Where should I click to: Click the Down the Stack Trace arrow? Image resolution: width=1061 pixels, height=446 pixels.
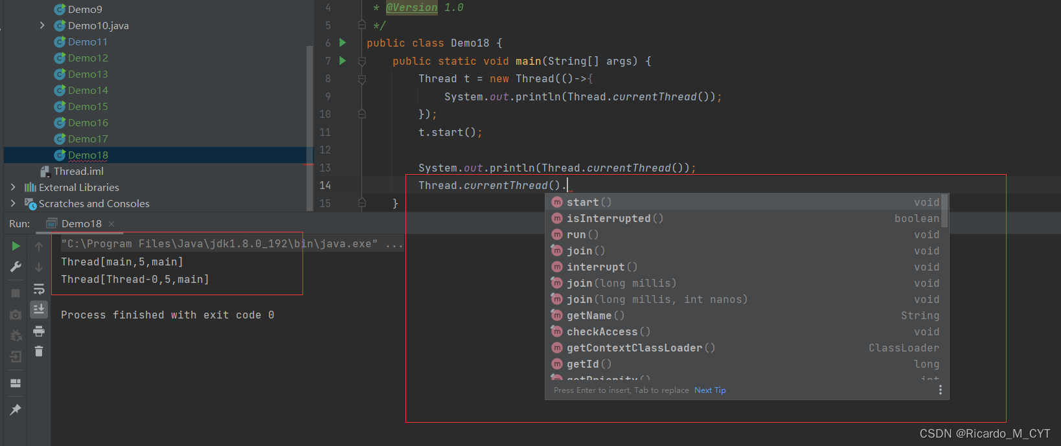point(39,267)
